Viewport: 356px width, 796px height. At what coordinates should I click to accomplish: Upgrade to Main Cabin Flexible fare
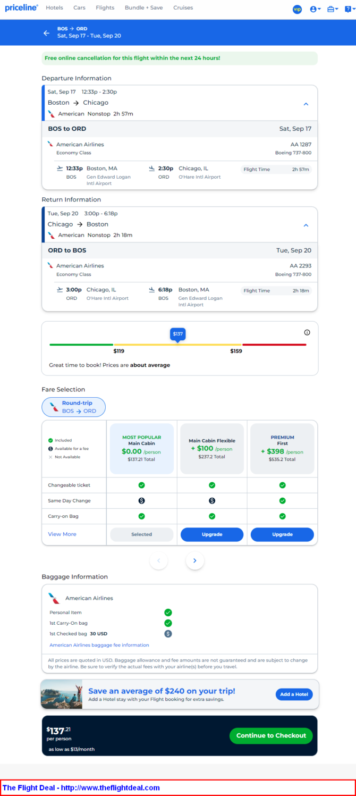(x=212, y=534)
